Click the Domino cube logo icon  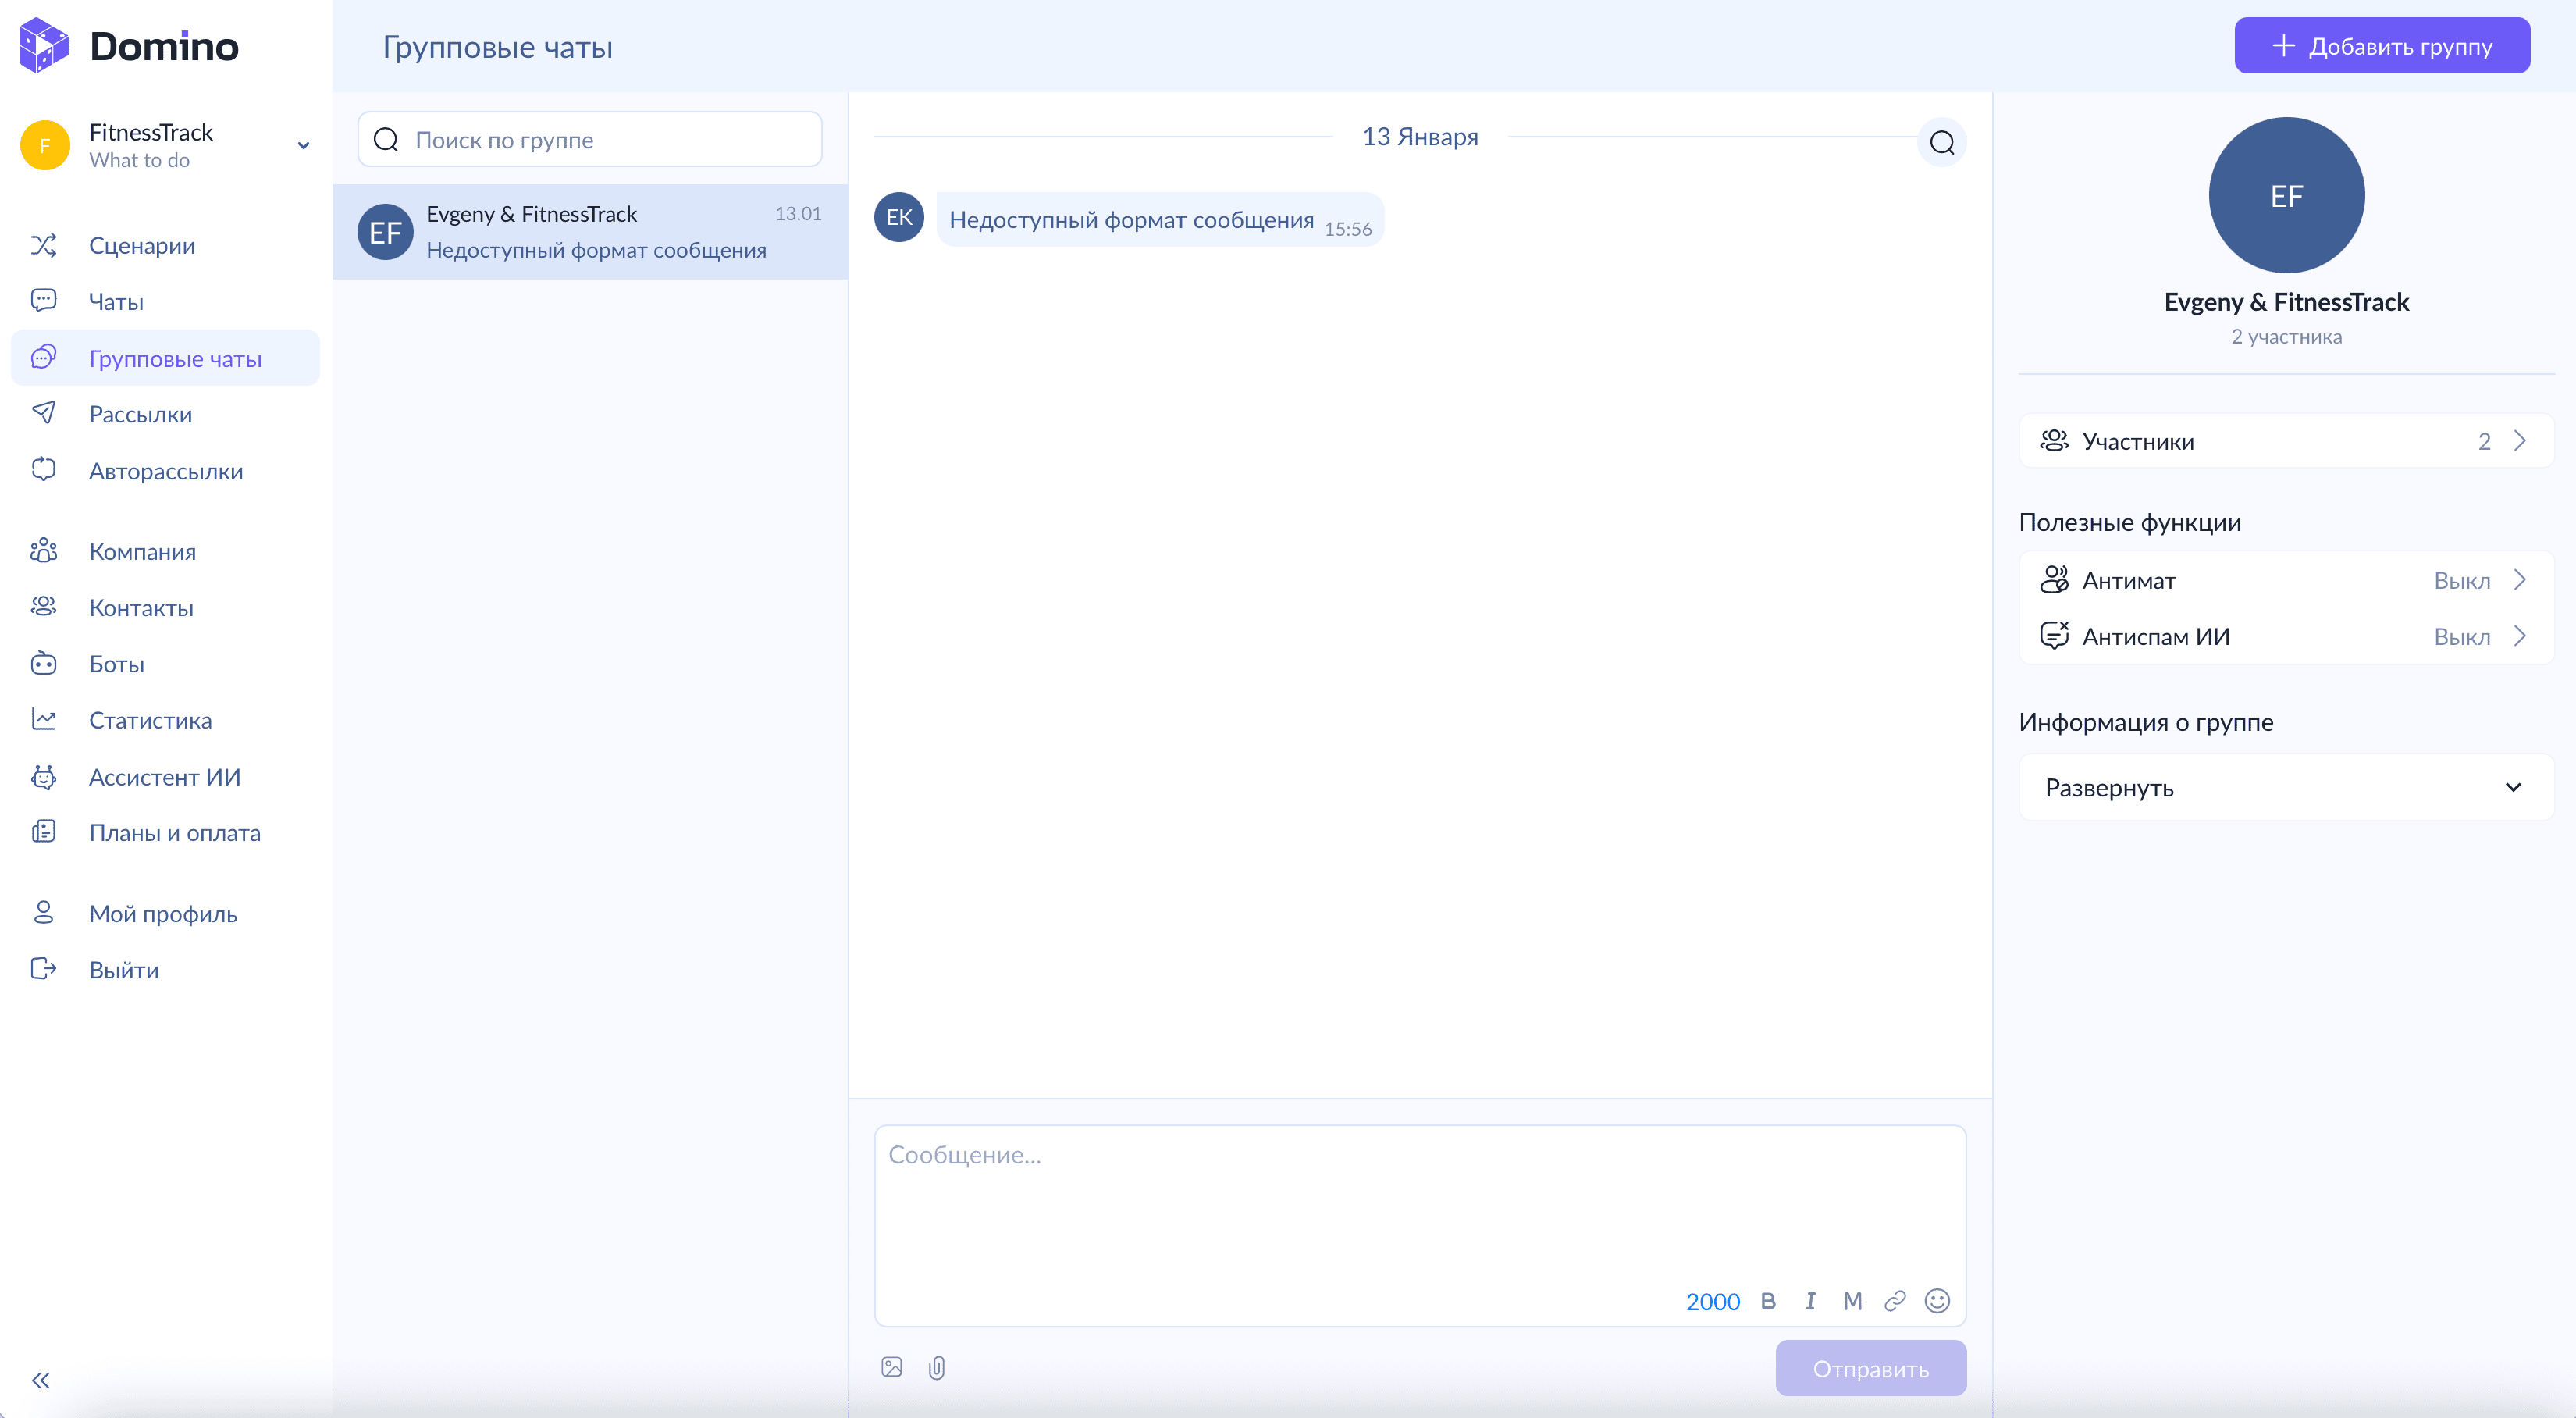45,46
